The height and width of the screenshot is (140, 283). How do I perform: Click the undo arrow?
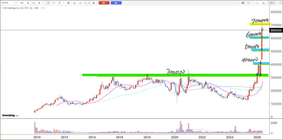click(x=86, y=3)
